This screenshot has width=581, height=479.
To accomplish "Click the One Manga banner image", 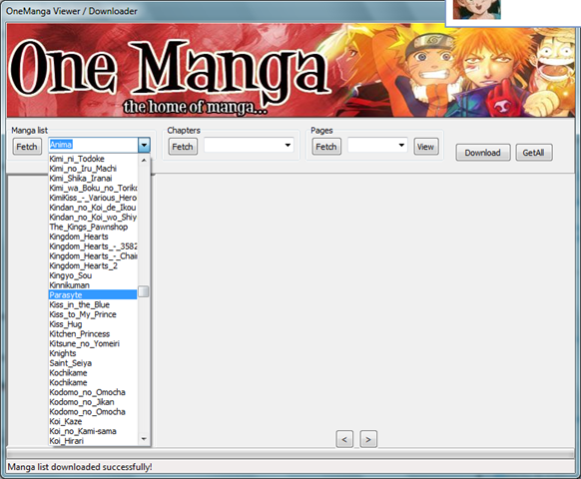I will pos(290,71).
